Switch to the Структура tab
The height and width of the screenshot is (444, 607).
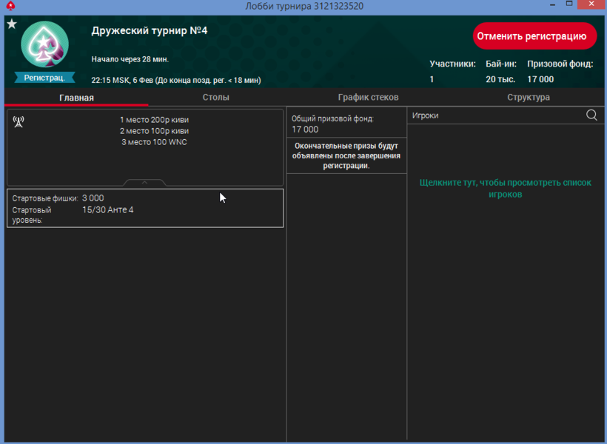click(x=528, y=98)
